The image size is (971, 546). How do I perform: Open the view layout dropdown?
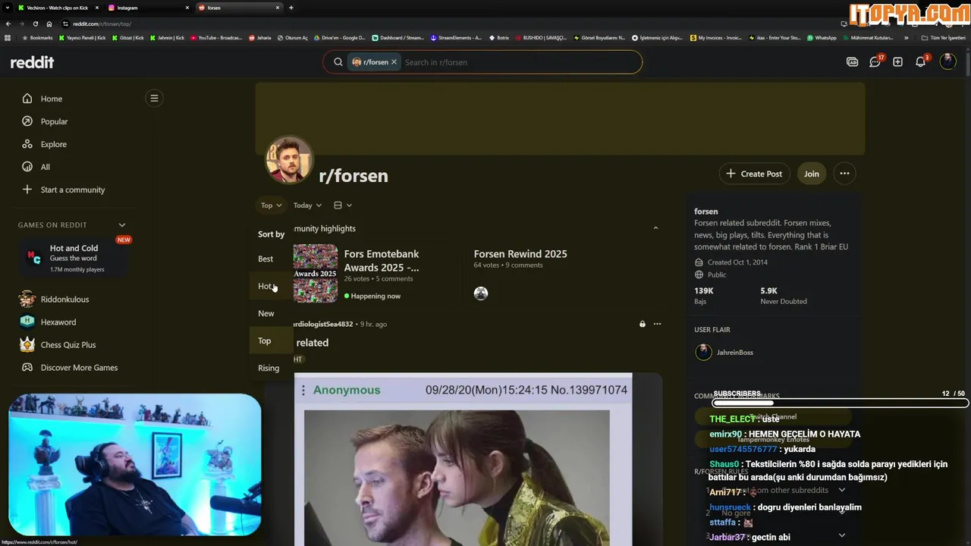pos(343,206)
